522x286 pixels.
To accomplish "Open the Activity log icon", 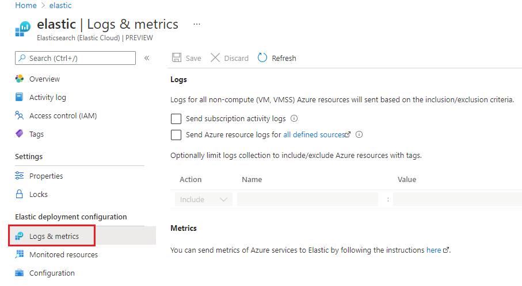I will click(20, 98).
